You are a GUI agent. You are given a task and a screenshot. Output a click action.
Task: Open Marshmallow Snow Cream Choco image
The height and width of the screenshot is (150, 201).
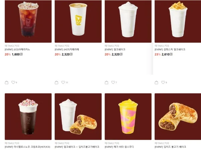[x=28, y=117]
